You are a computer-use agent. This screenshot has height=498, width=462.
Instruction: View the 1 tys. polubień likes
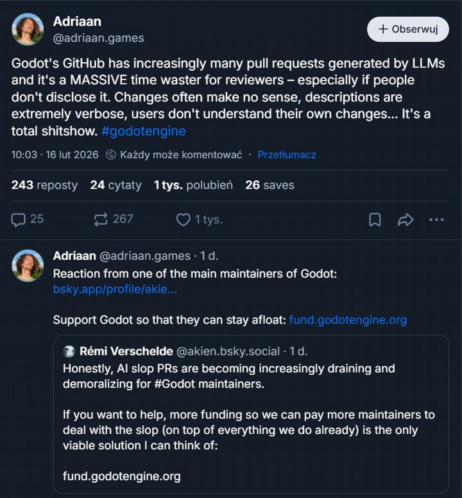(193, 185)
